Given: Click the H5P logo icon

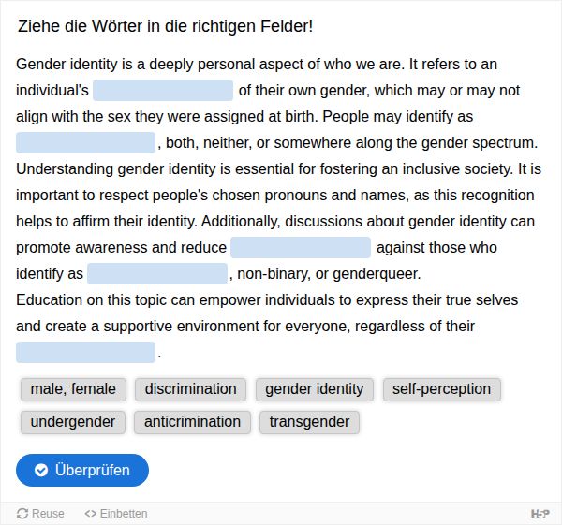Looking at the screenshot, I should (x=540, y=514).
